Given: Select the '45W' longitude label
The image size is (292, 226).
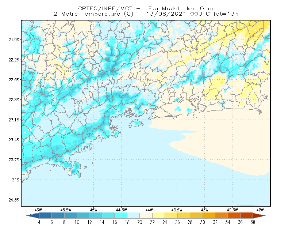Looking at the screenshot, I should 94,210.
